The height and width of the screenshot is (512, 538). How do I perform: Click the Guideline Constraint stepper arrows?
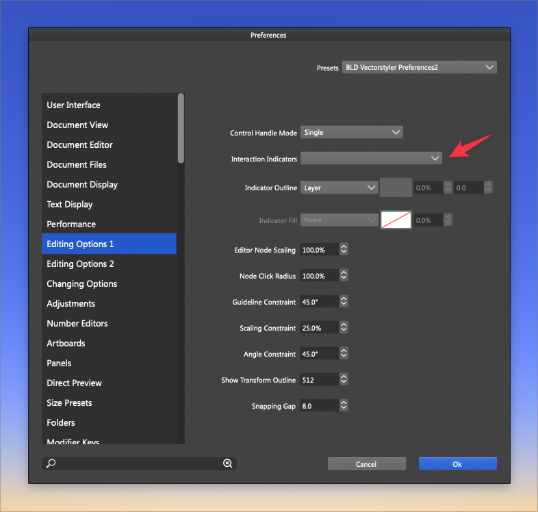click(344, 302)
